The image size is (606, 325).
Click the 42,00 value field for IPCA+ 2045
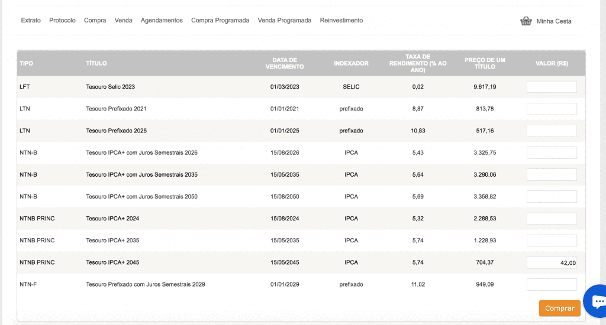coord(552,263)
